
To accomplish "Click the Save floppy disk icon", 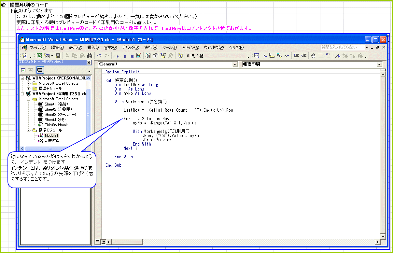I will click(58, 56).
